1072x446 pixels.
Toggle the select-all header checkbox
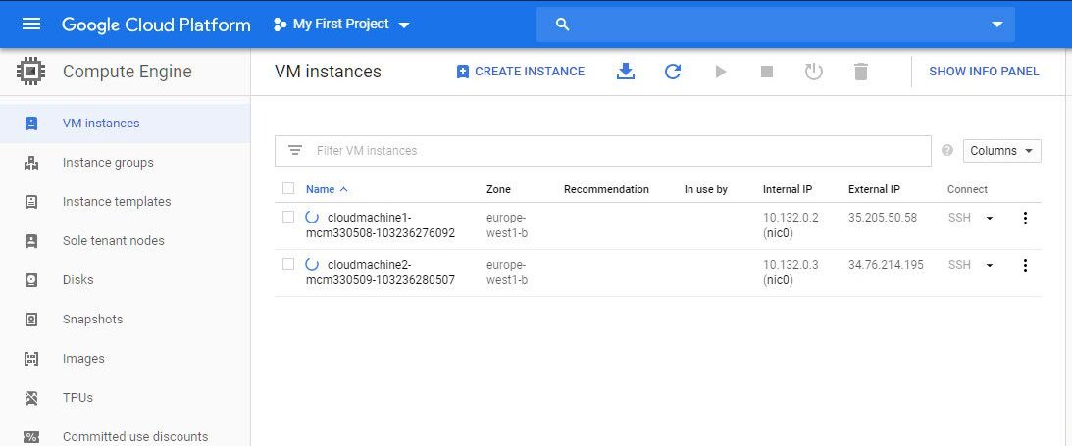[288, 188]
